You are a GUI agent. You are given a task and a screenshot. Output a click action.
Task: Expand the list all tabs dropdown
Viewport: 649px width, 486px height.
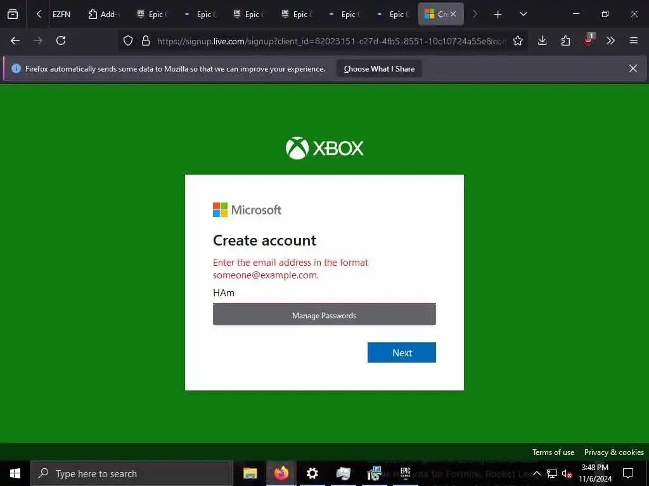[523, 14]
